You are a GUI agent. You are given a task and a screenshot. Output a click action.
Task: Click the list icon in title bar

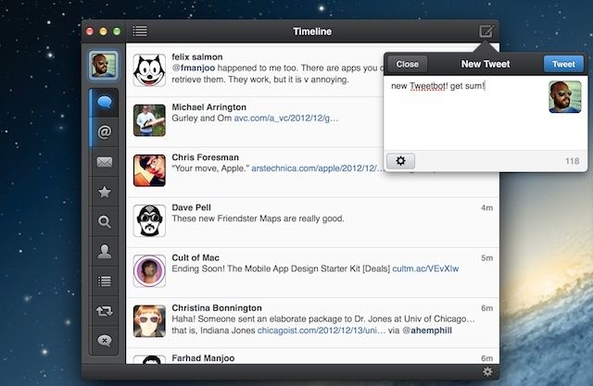(x=140, y=31)
